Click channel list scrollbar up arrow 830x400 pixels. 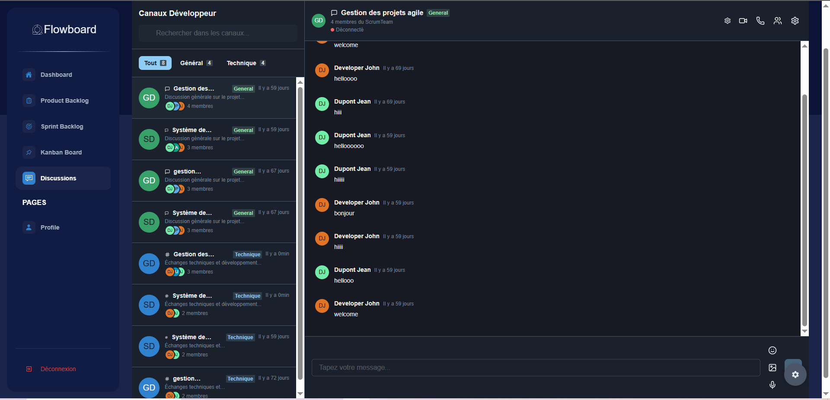point(300,82)
